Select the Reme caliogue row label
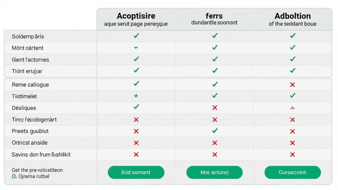 [30, 84]
